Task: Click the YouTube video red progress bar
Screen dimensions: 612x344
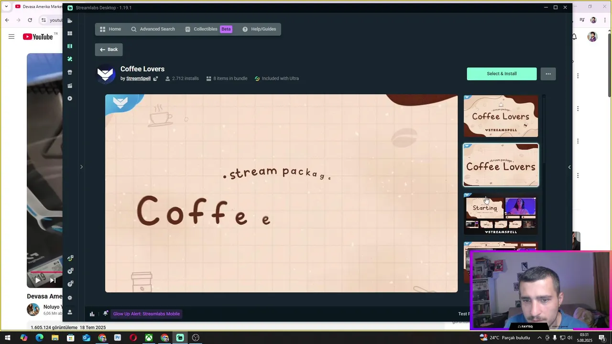Action: click(x=46, y=272)
